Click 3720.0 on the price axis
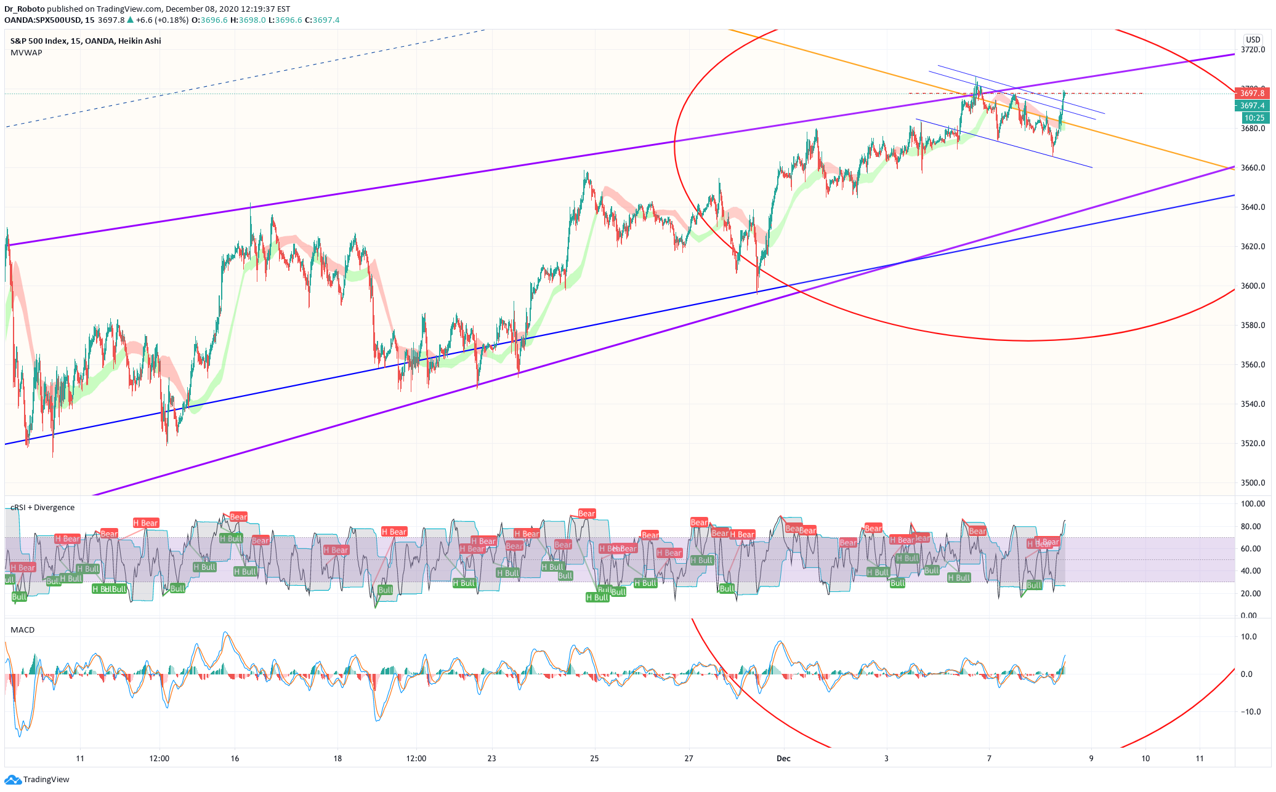 point(1253,50)
